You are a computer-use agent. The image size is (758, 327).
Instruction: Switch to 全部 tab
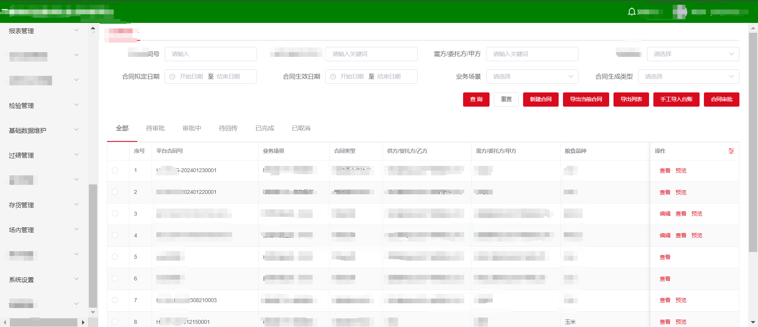[122, 128]
